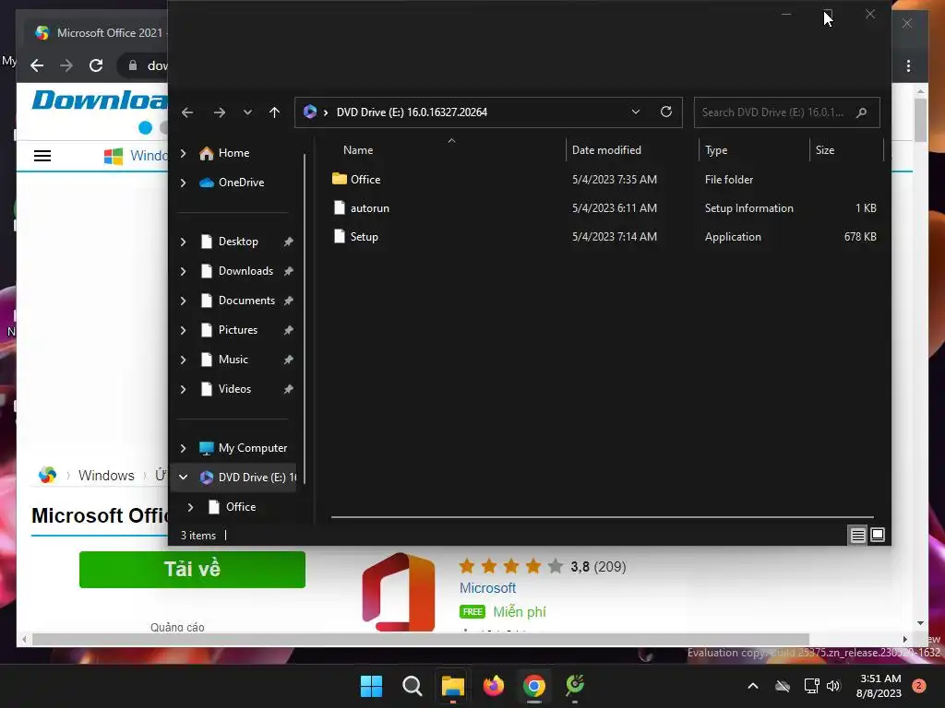
Task: Open volume control in system tray
Action: (x=833, y=686)
